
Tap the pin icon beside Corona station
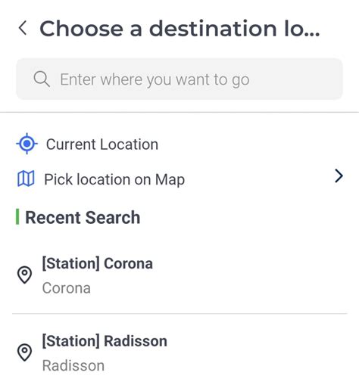click(x=24, y=275)
